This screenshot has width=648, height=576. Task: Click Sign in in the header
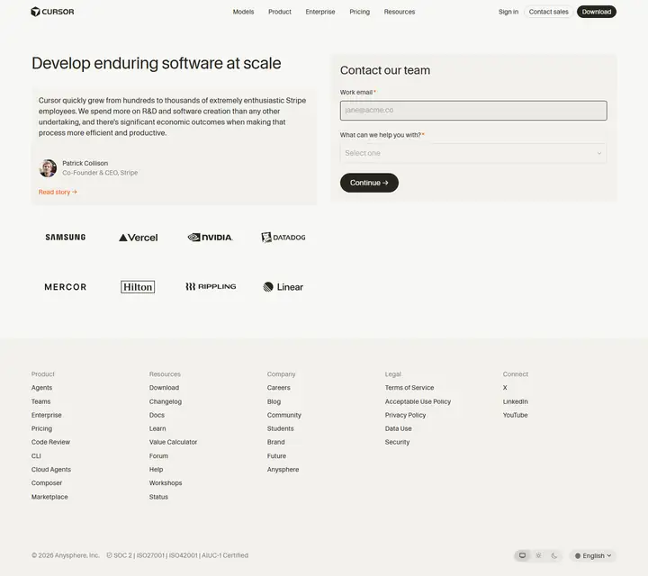pos(508,12)
